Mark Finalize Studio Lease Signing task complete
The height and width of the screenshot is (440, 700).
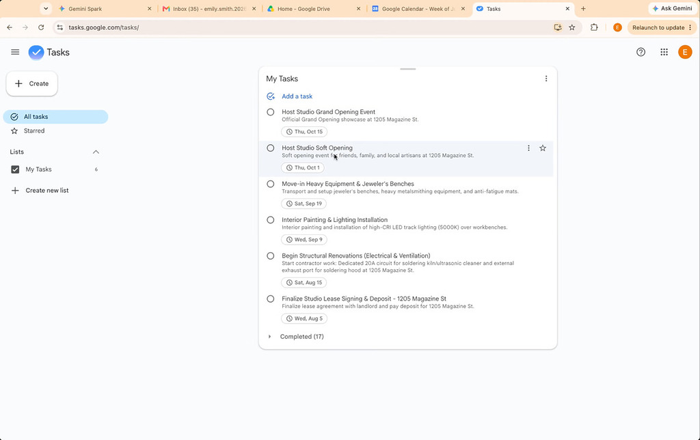point(271,299)
